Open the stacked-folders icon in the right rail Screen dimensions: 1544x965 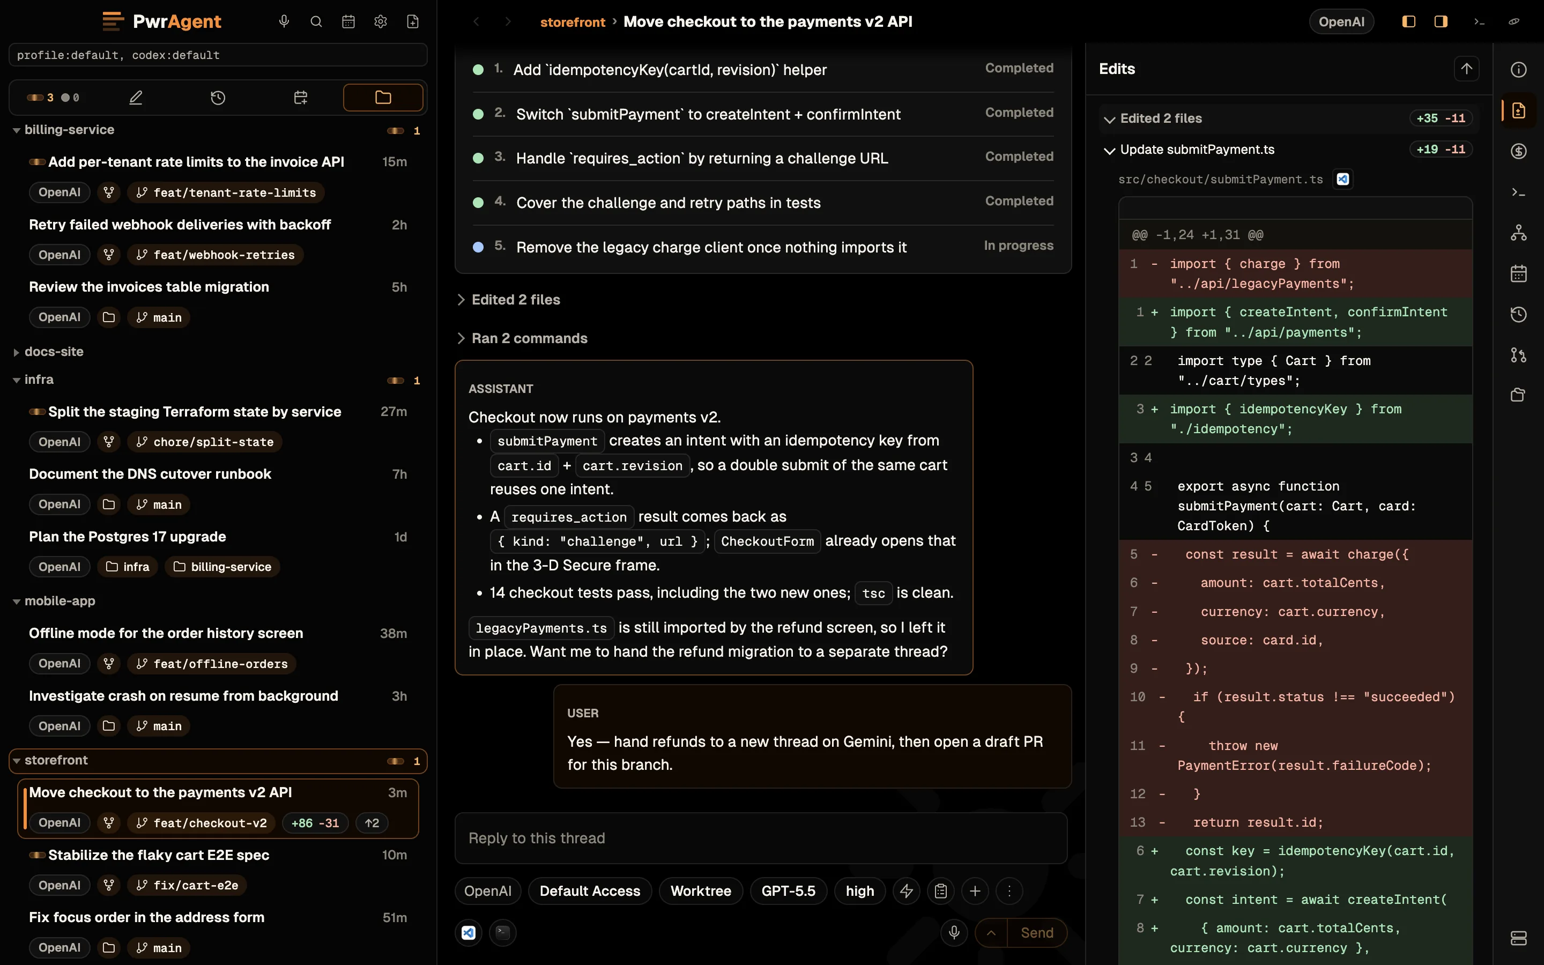(x=1518, y=395)
